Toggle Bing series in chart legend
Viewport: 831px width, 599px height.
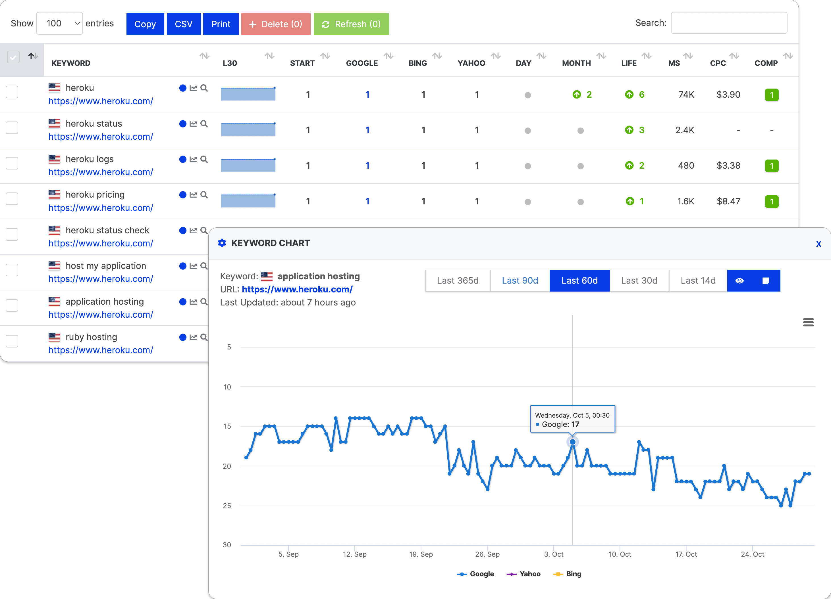[567, 574]
